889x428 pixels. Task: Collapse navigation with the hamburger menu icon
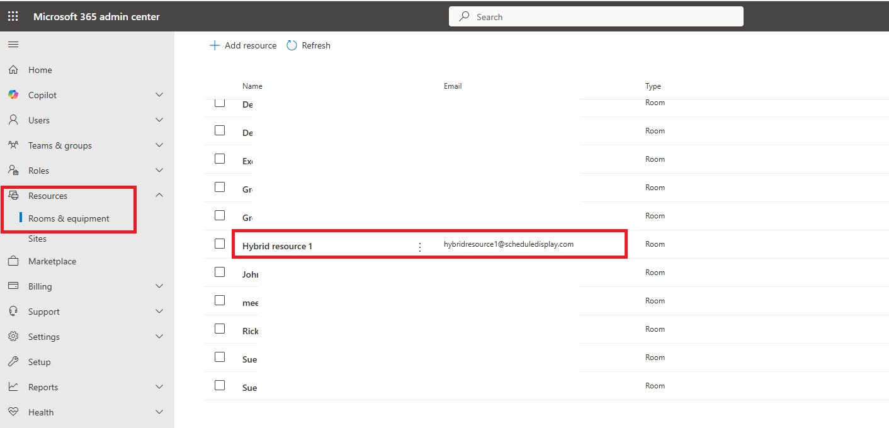[x=13, y=45]
